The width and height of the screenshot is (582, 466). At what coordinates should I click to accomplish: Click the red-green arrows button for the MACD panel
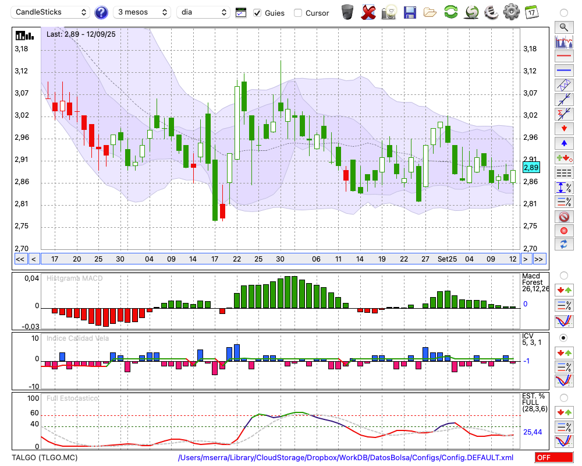564,290
